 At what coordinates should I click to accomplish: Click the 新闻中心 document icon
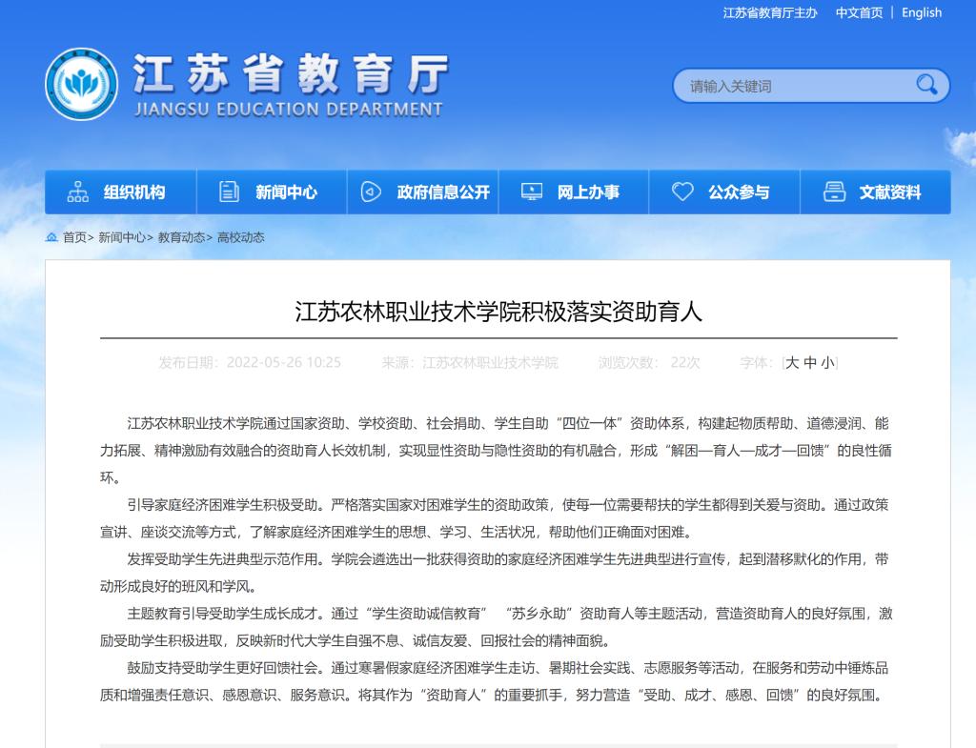[229, 192]
